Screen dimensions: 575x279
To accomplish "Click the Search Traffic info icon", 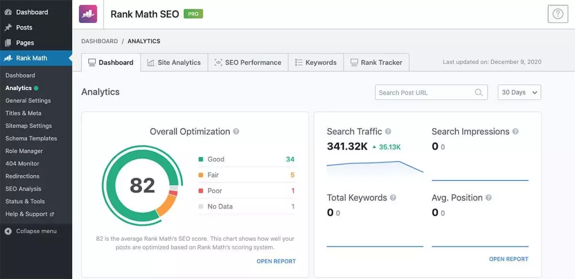I will tap(388, 131).
